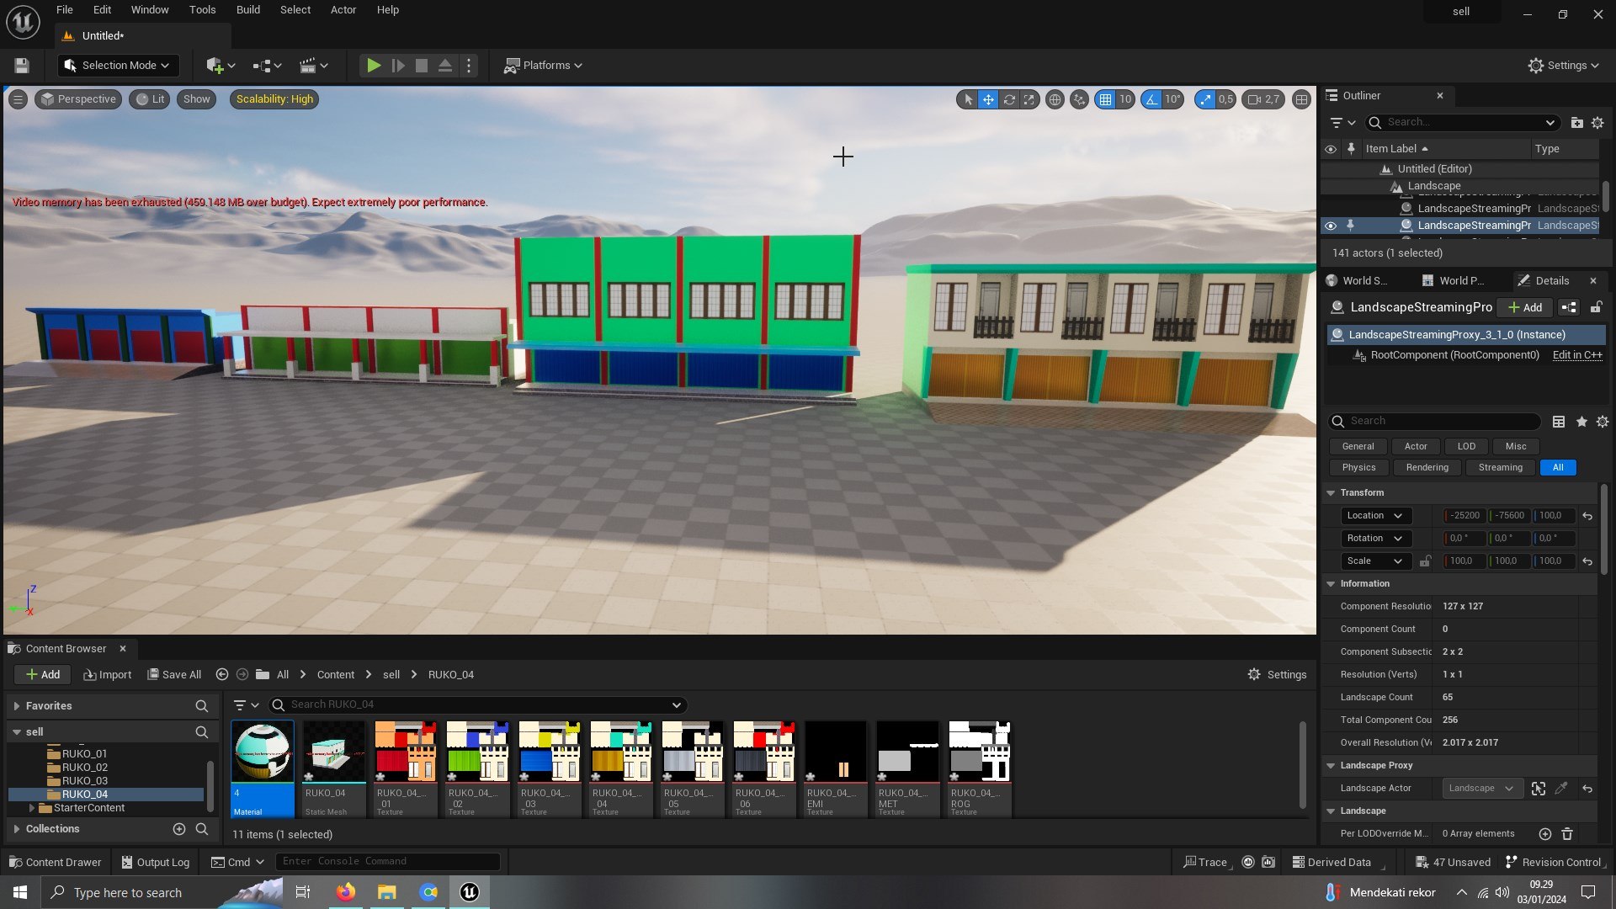
Task: Click the Eject playback button
Action: 445,66
